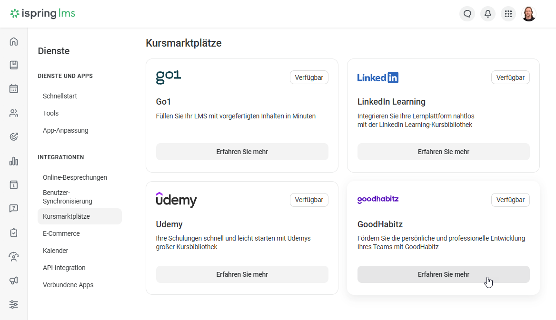
Task: Open the settings sliders icon
Action: pos(14,304)
